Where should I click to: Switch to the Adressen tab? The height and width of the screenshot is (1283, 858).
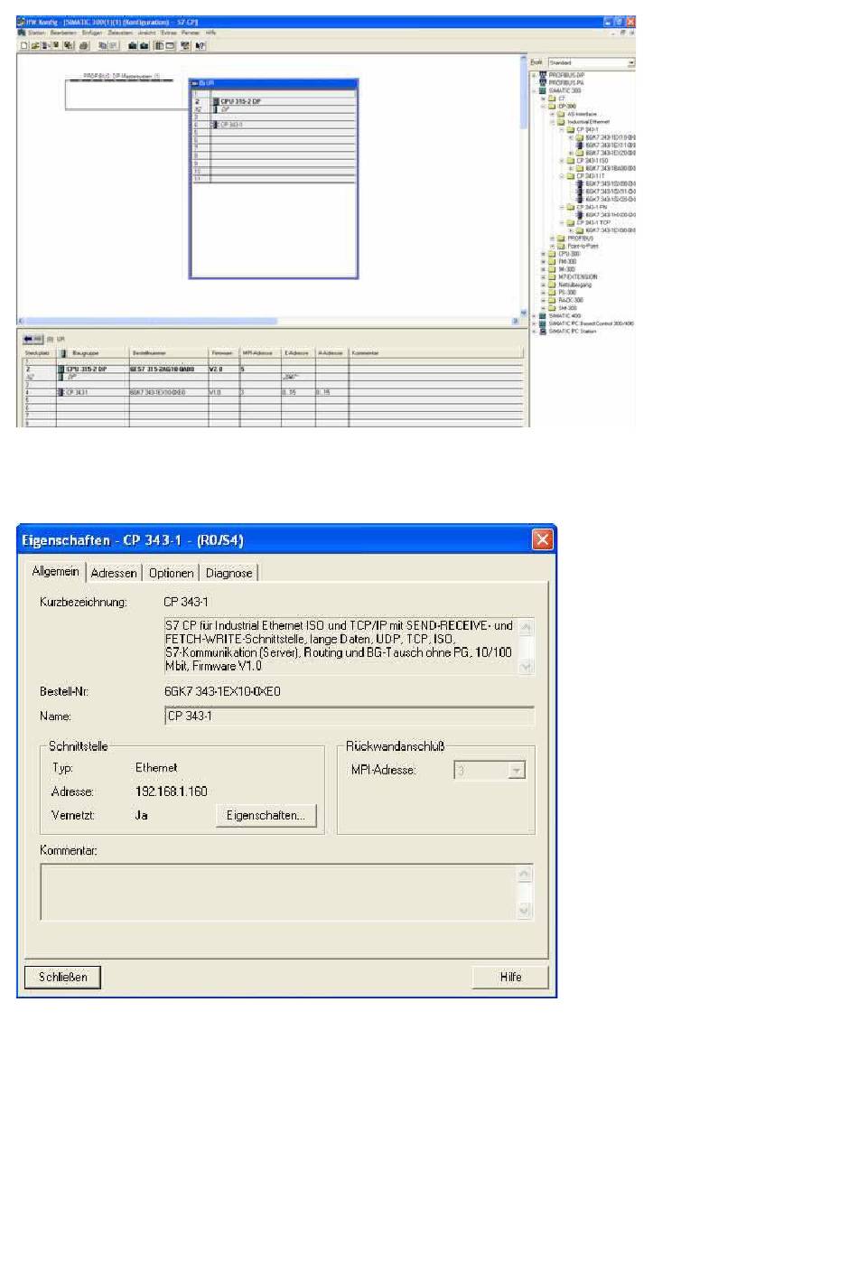(114, 573)
